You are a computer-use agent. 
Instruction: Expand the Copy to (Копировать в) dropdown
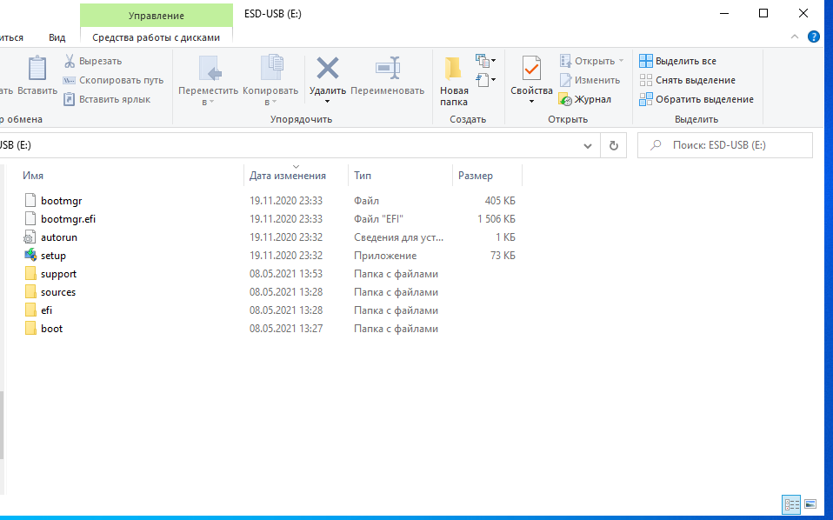click(x=270, y=102)
